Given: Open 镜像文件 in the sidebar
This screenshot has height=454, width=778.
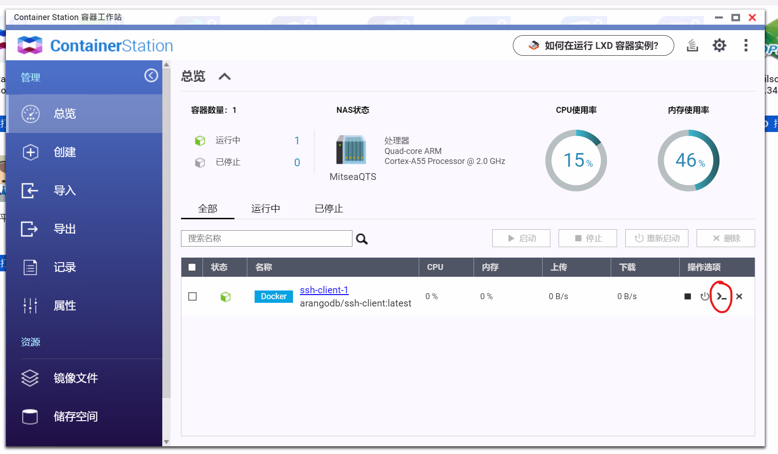Looking at the screenshot, I should coord(75,378).
